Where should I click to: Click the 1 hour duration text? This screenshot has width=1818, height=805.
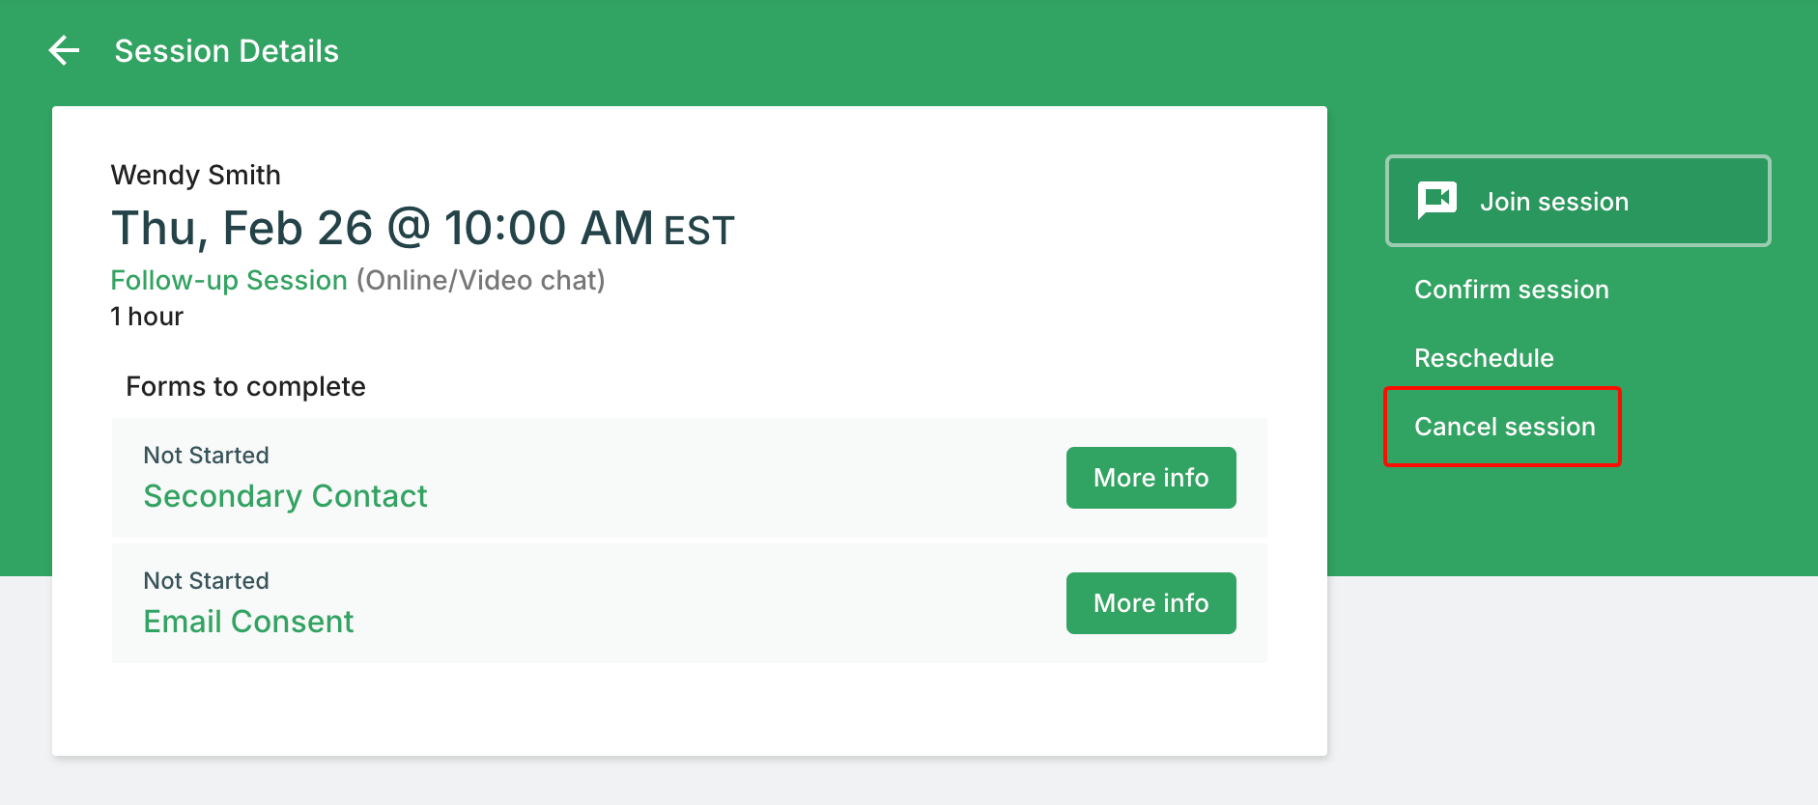point(147,317)
